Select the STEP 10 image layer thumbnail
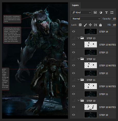 click(x=91, y=115)
